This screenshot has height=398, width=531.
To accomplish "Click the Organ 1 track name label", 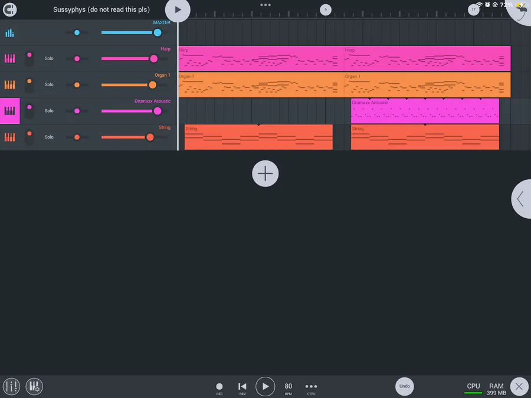I will click(x=163, y=75).
